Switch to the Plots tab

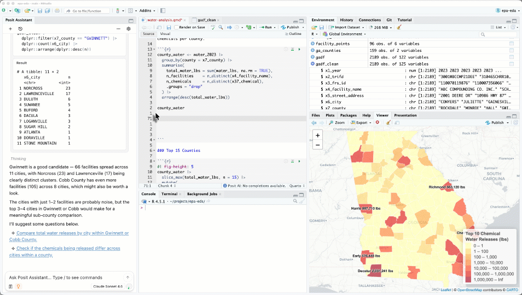330,115
